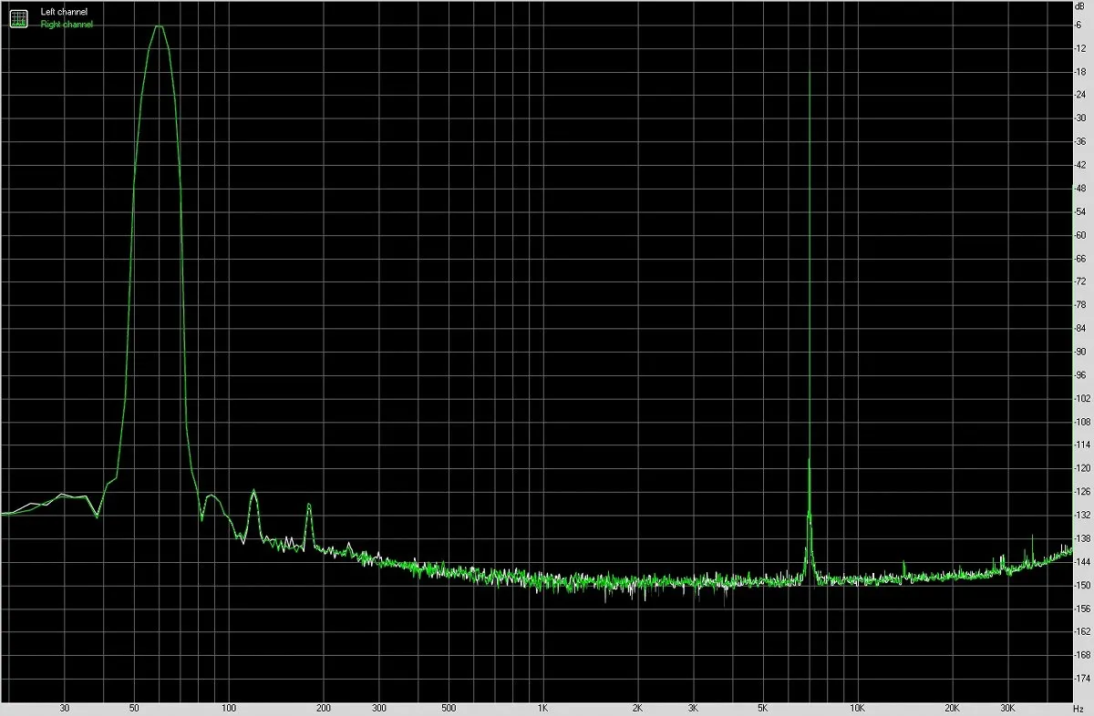1094x716 pixels.
Task: Click the -60 dB scale label
Action: point(1081,235)
